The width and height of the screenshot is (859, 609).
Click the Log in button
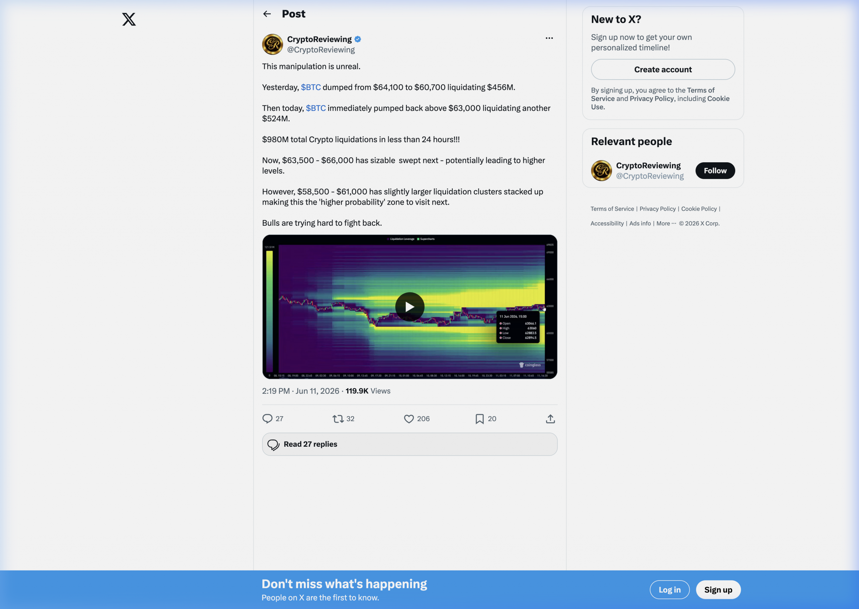(x=669, y=590)
